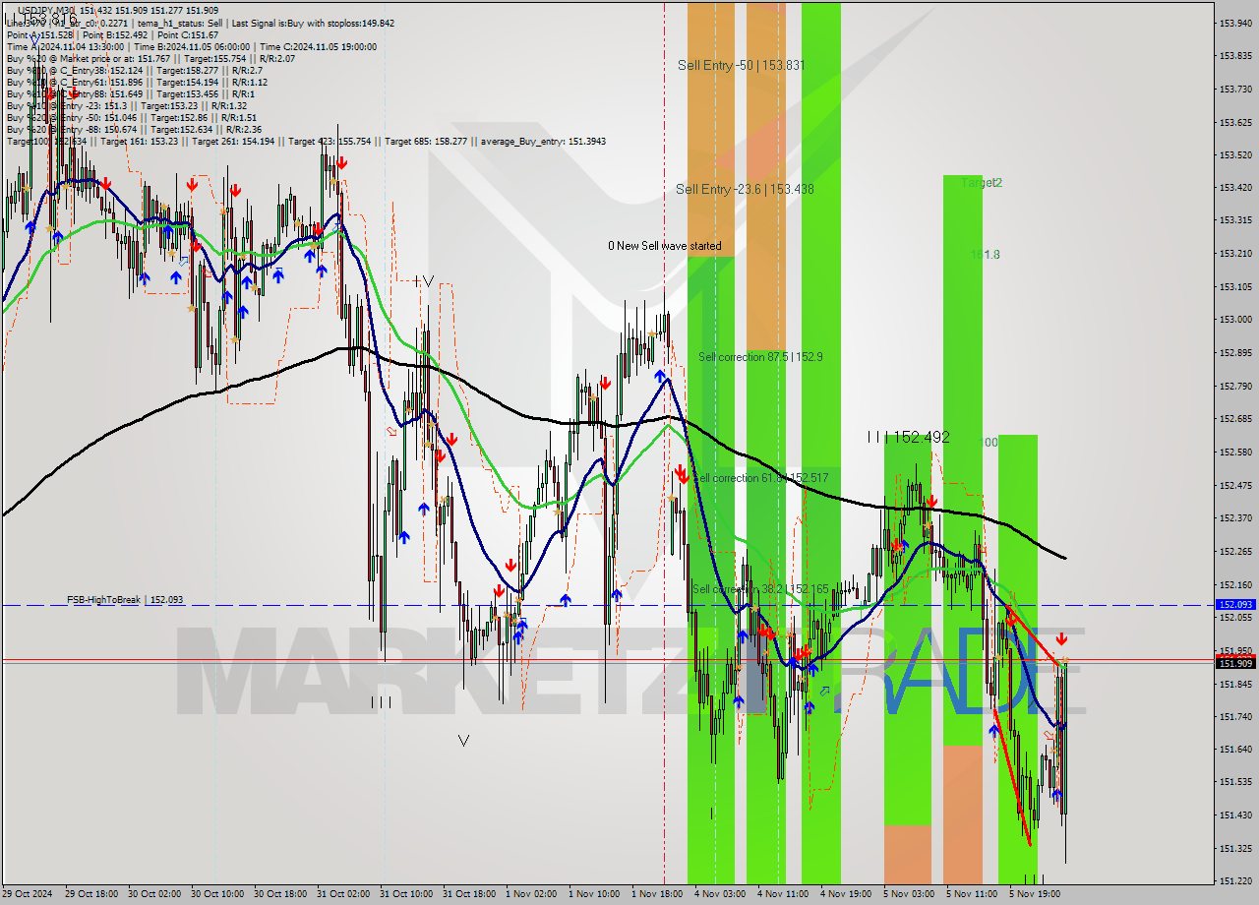The image size is (1259, 905).
Task: Click the 152.790 price axis value
Action: (x=1235, y=385)
